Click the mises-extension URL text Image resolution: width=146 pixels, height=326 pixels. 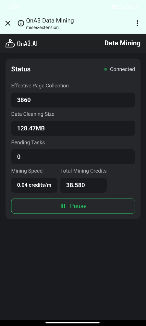[x=43, y=28]
